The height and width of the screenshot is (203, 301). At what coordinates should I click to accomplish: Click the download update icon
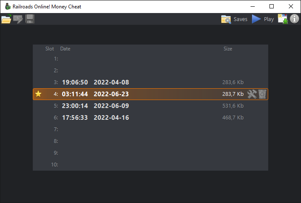(x=283, y=19)
